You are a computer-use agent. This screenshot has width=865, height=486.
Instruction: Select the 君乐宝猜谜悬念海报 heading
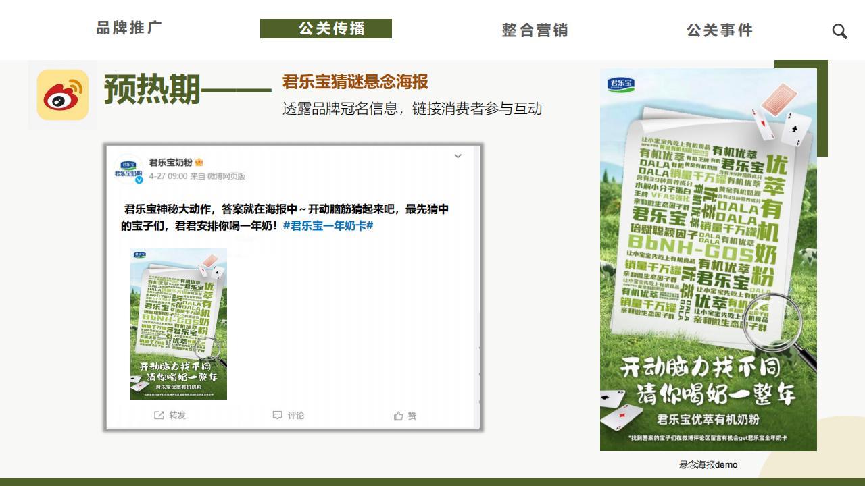[355, 82]
